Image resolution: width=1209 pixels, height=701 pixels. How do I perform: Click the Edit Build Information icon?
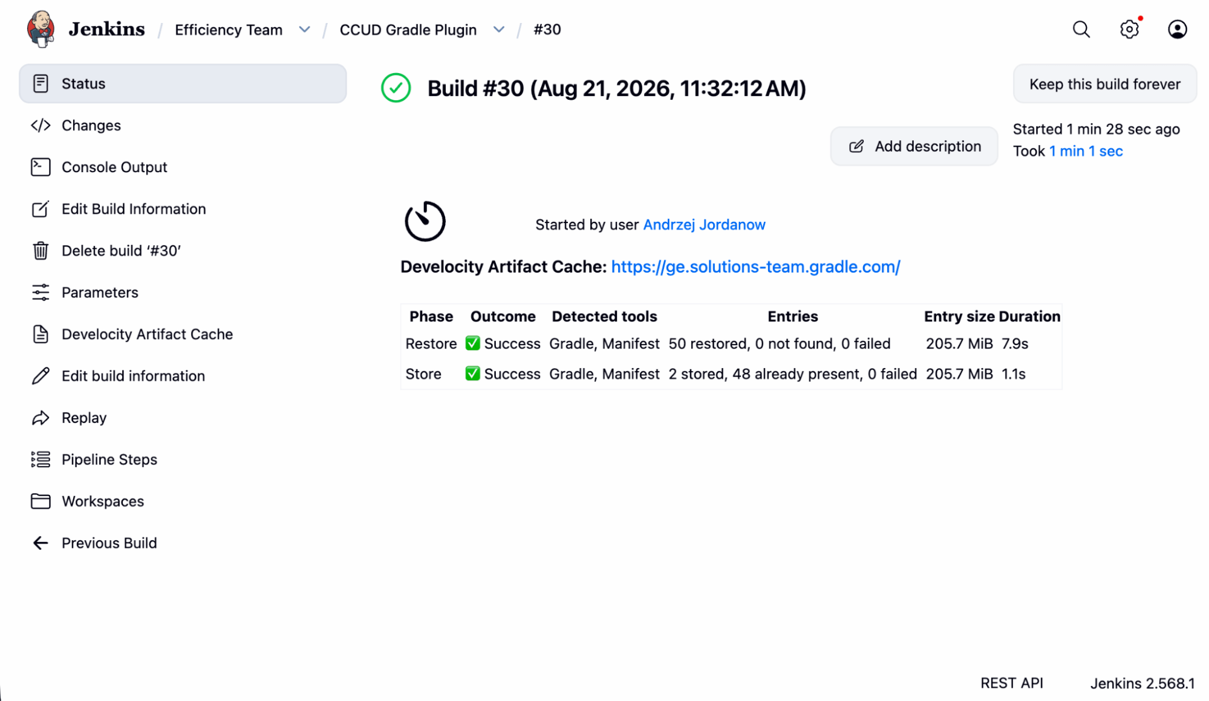tap(41, 208)
